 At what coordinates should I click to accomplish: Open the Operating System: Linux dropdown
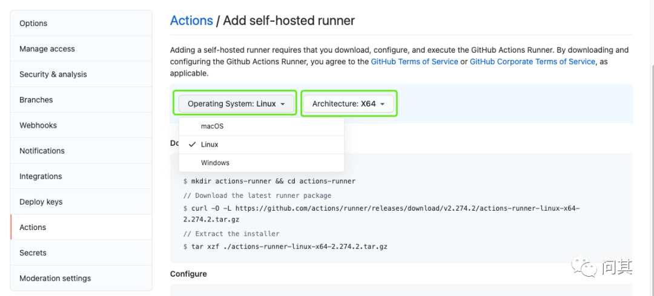click(236, 104)
